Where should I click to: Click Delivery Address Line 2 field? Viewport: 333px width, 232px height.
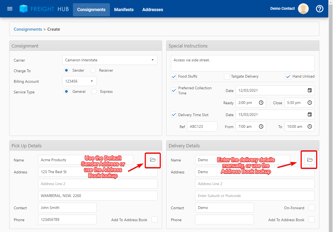pos(255,184)
